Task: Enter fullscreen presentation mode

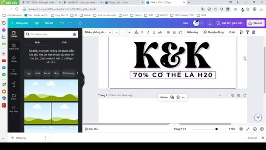Action: coord(248,129)
